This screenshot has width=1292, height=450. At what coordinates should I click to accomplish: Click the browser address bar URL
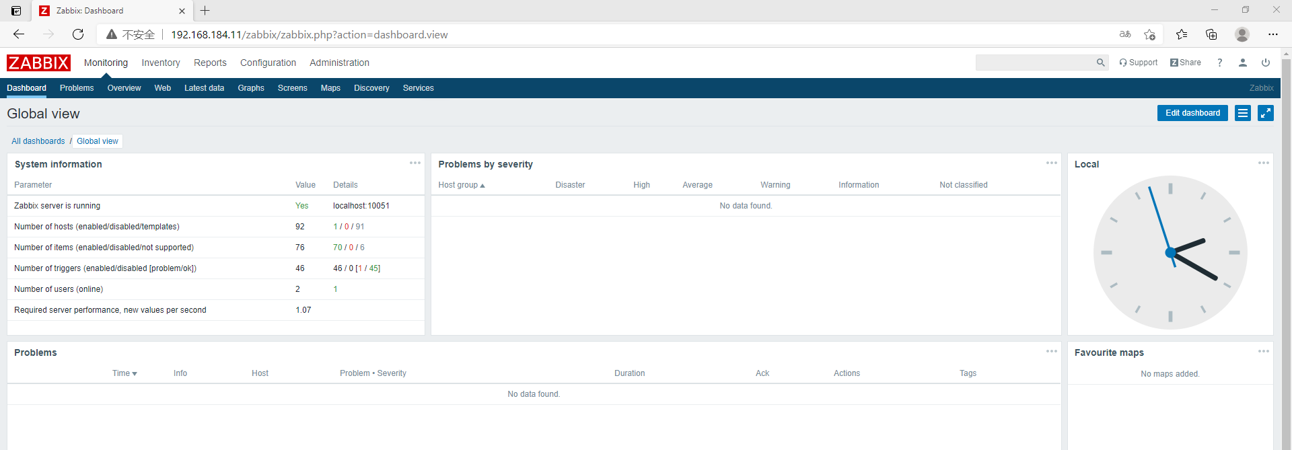pyautogui.click(x=309, y=34)
